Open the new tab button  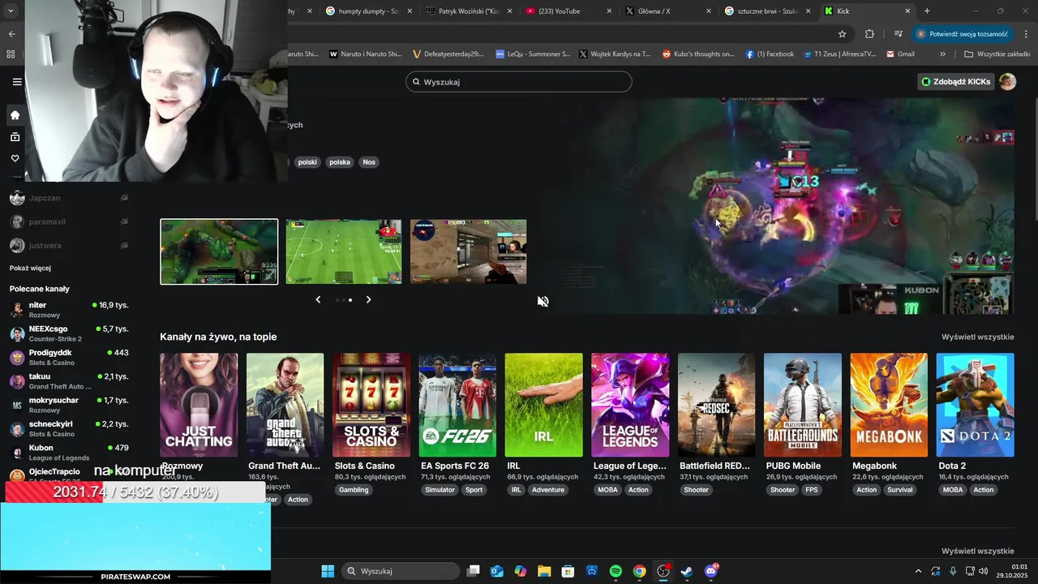coord(927,11)
